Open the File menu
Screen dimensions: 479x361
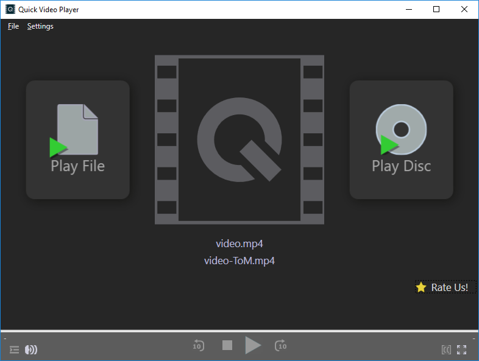13,26
